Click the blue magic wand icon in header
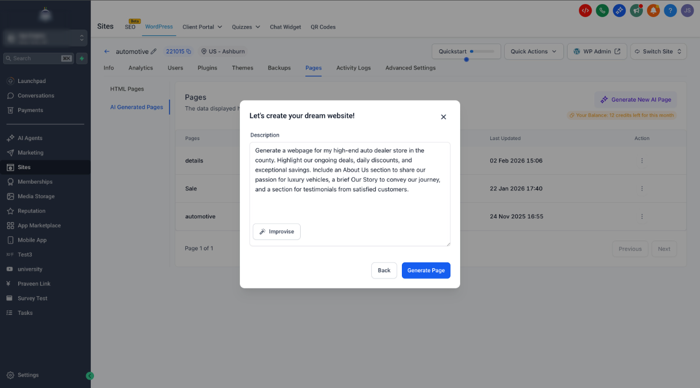Image resolution: width=700 pixels, height=388 pixels. 619,10
